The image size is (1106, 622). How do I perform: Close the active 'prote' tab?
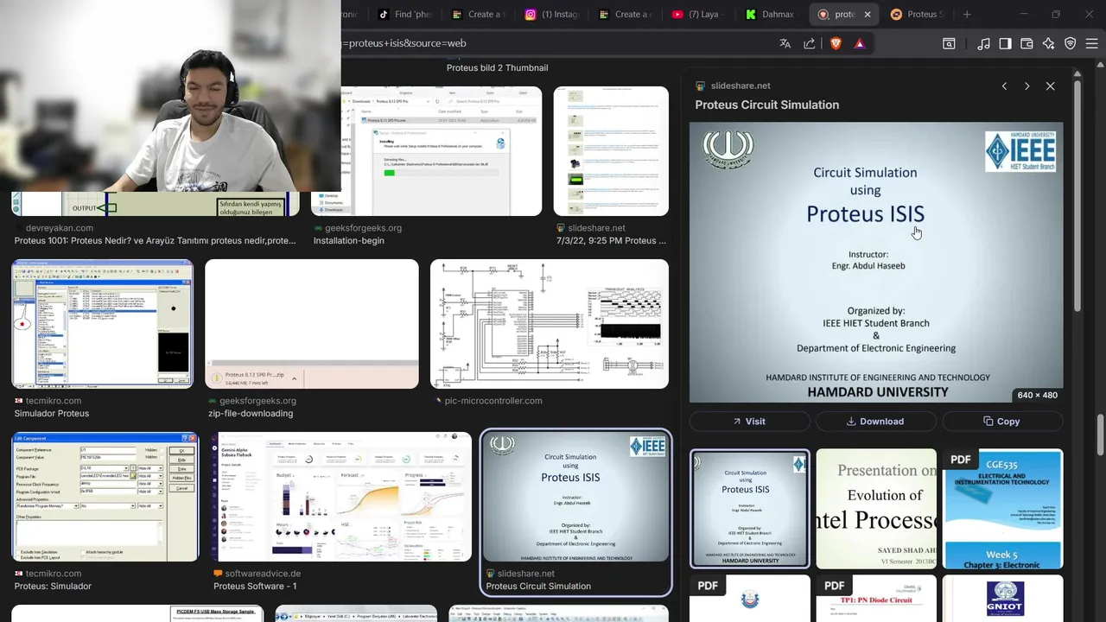coord(868,14)
